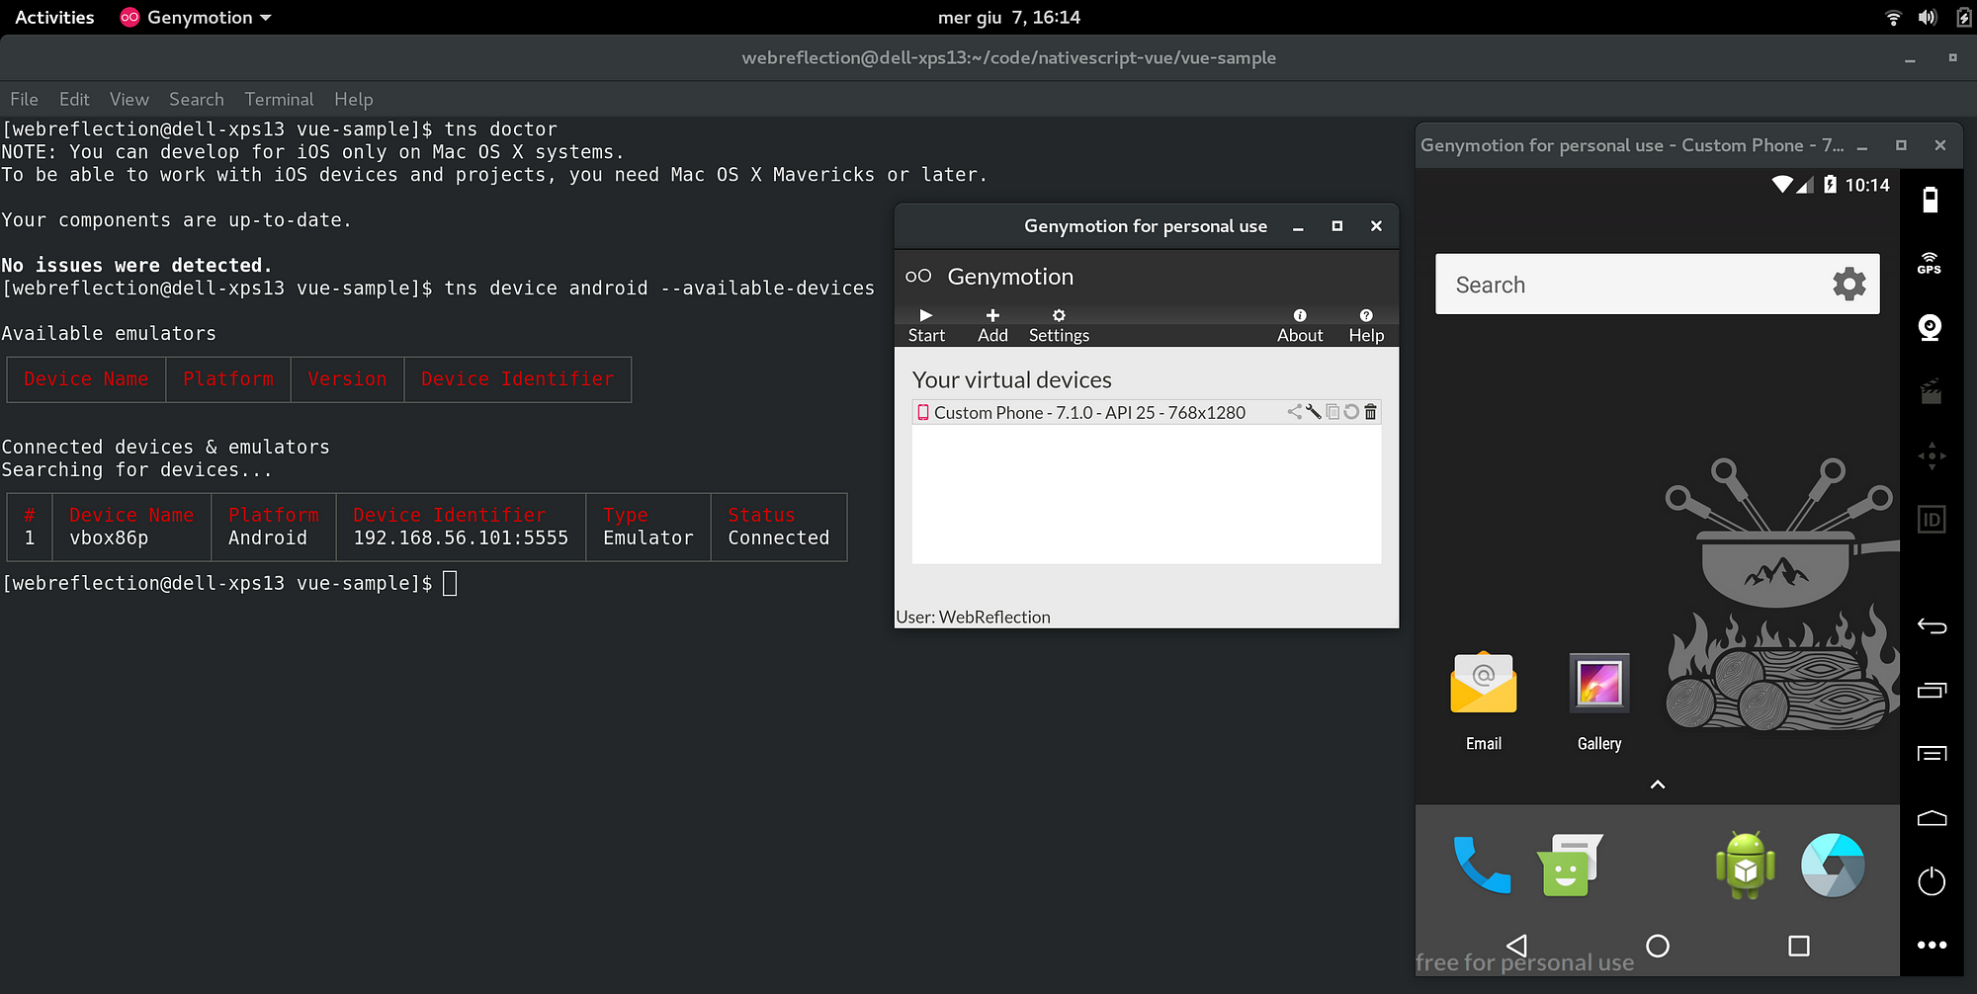Click the volume icon in the system tray
The image size is (1977, 994).
[1928, 17]
